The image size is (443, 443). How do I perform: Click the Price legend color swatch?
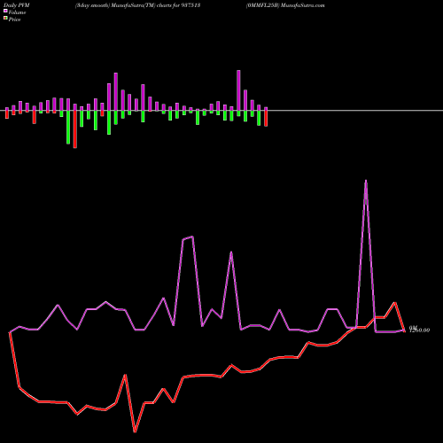coord(5,19)
